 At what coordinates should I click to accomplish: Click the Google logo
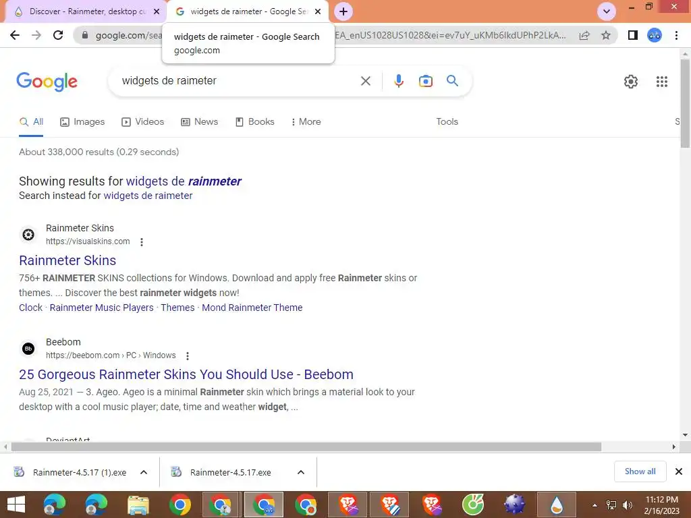tap(47, 82)
